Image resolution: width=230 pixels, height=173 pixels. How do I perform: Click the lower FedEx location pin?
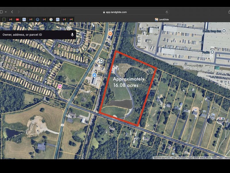212,52
